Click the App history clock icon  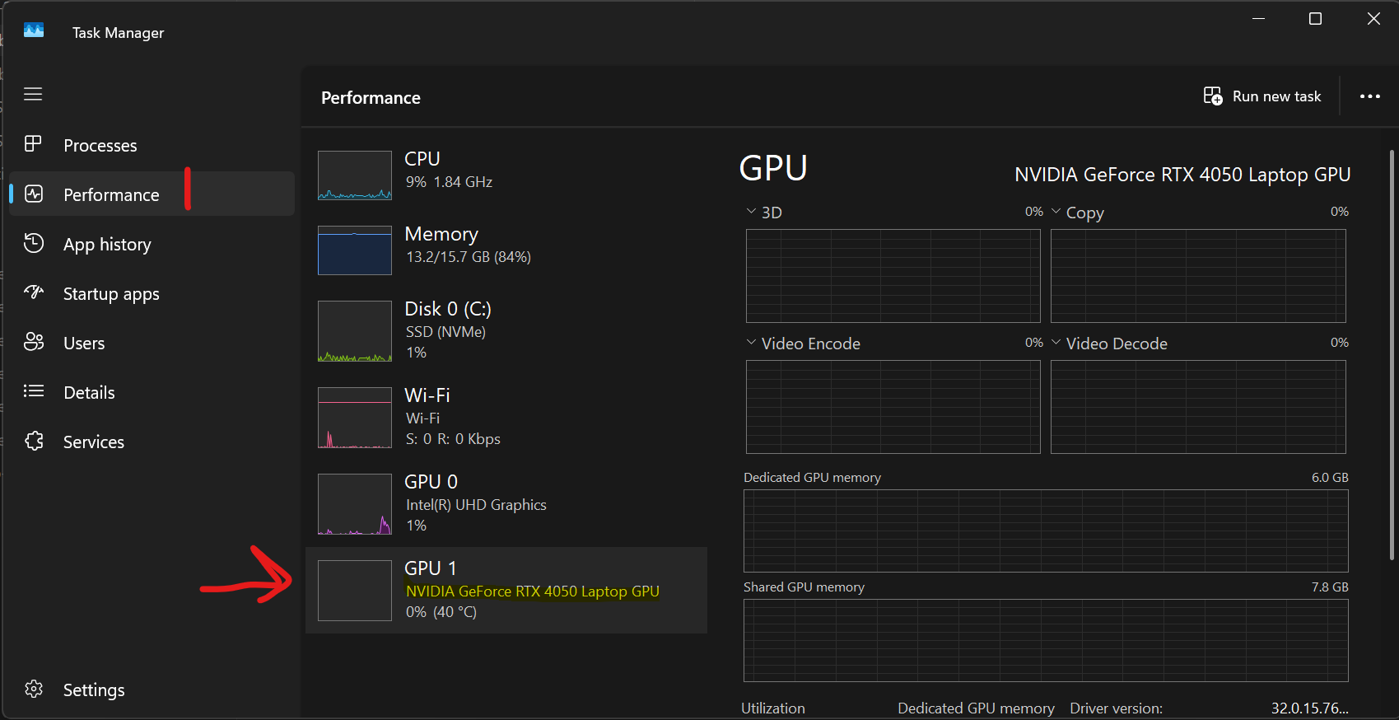pos(33,243)
